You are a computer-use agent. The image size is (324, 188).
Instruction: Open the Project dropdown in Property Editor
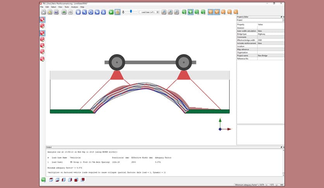point(260,20)
